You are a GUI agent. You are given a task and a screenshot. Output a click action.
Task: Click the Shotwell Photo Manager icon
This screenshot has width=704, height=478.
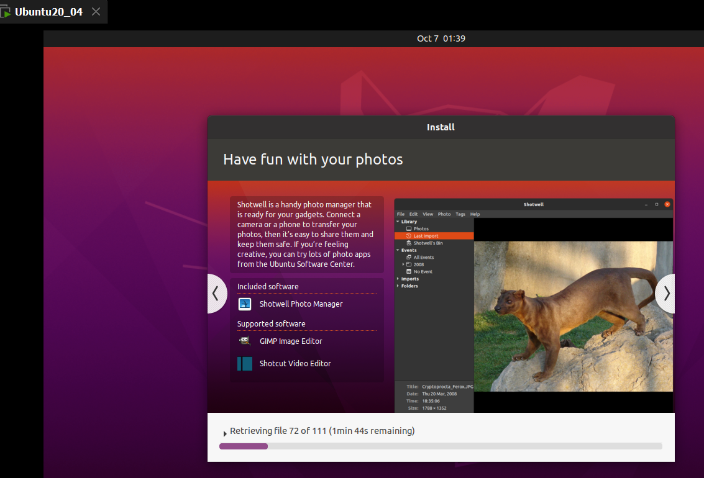(x=245, y=304)
